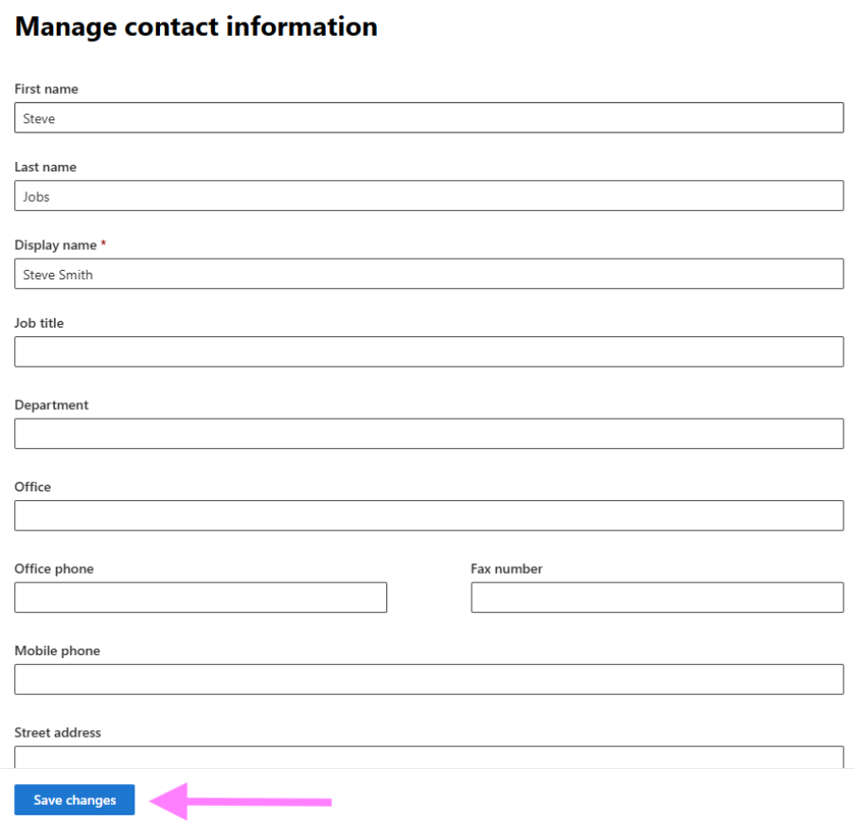This screenshot has height=821, width=855.
Task: Focus the Mobile phone text box
Action: tap(428, 679)
